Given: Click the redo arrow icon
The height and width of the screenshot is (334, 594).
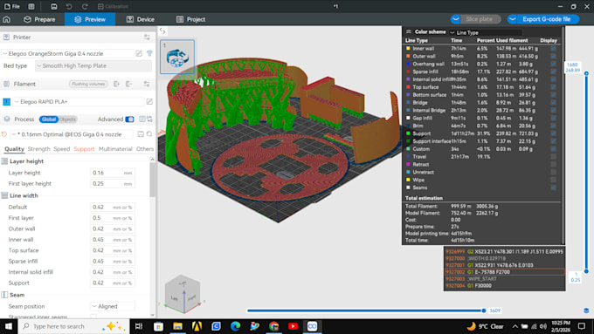Looking at the screenshot, I should (85, 6).
